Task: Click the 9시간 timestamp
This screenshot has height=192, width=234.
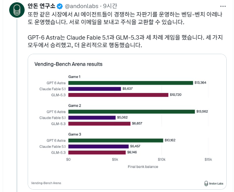Action: pos(110,6)
